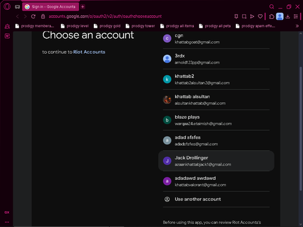Select the Sign in - Google Accounts tab
The width and height of the screenshot is (303, 227).
point(50,7)
